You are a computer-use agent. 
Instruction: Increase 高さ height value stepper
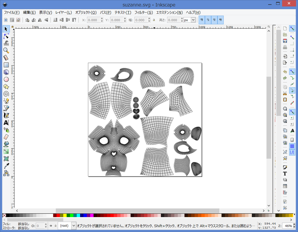pos(182,19)
